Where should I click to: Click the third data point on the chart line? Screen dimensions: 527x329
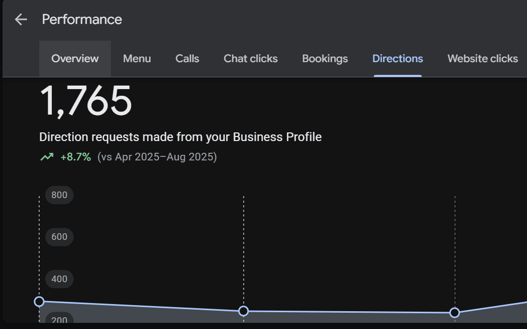pyautogui.click(x=455, y=313)
